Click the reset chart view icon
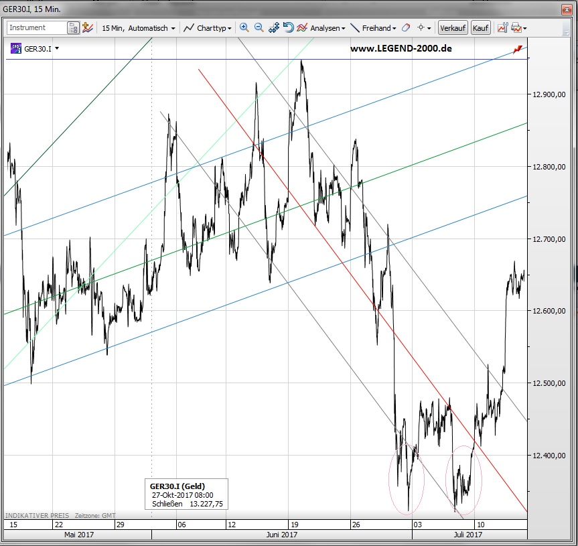The image size is (578, 546). point(288,28)
